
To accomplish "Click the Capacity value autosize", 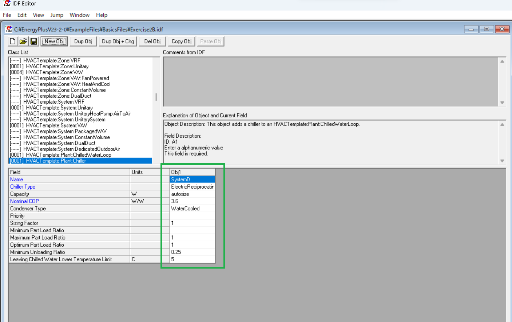I will (192, 194).
